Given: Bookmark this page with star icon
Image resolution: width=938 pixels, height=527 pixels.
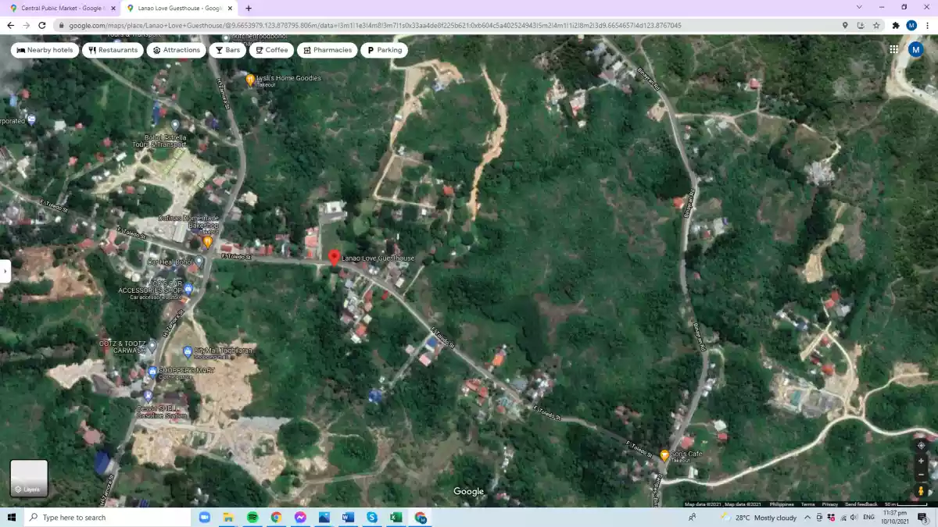Looking at the screenshot, I should tap(876, 25).
